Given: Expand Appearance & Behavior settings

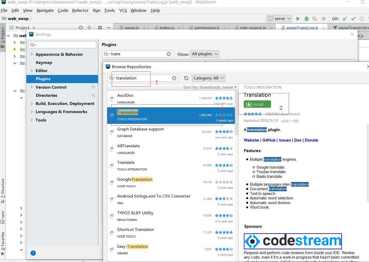Looking at the screenshot, I should (x=32, y=54).
